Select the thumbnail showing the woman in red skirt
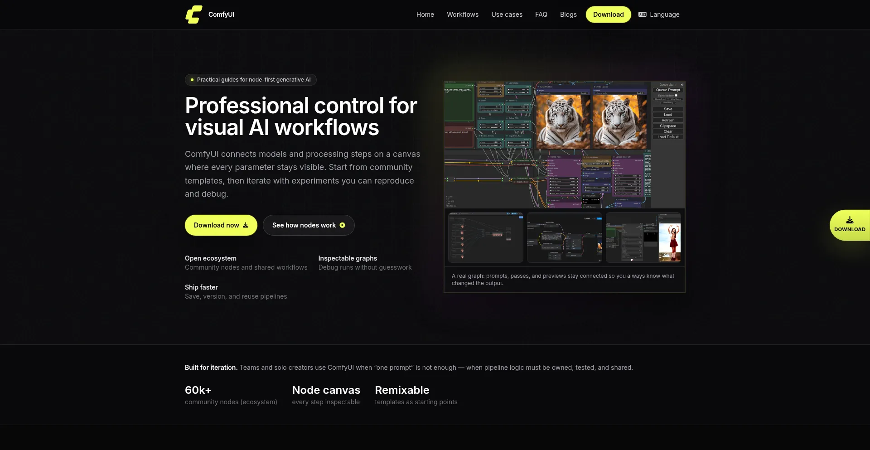The width and height of the screenshot is (870, 450). click(x=643, y=237)
